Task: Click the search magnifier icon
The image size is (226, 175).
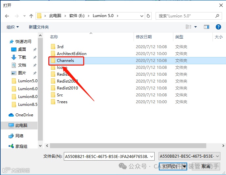Action: tap(217, 16)
